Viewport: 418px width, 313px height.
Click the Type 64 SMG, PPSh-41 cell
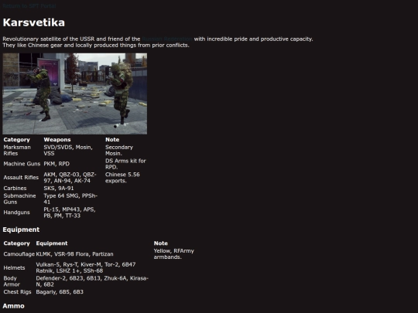70,199
